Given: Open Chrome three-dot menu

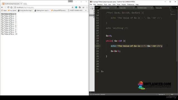Looking at the screenshot, I should [87, 7].
